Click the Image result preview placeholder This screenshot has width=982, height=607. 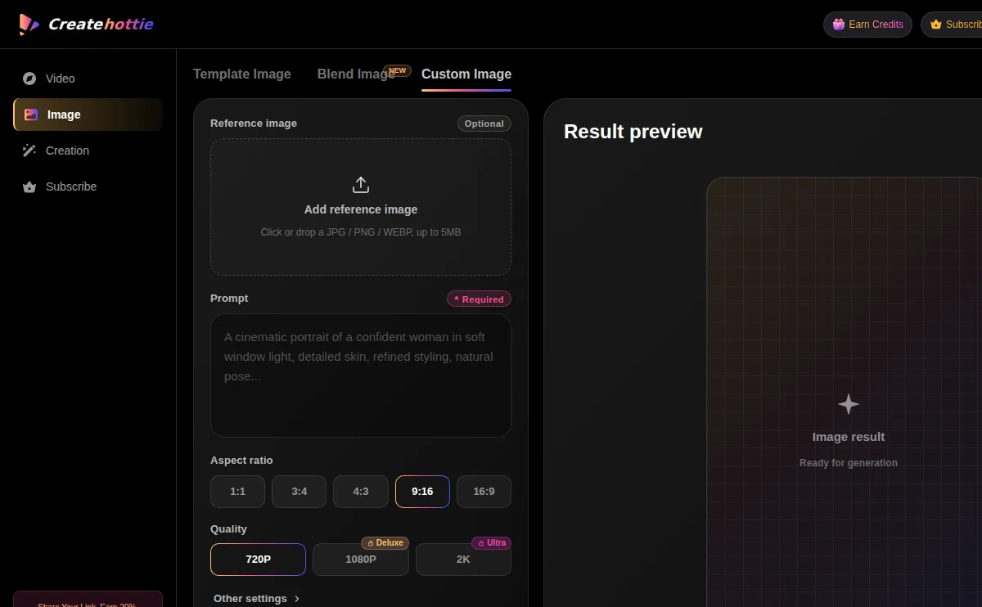(x=844, y=392)
